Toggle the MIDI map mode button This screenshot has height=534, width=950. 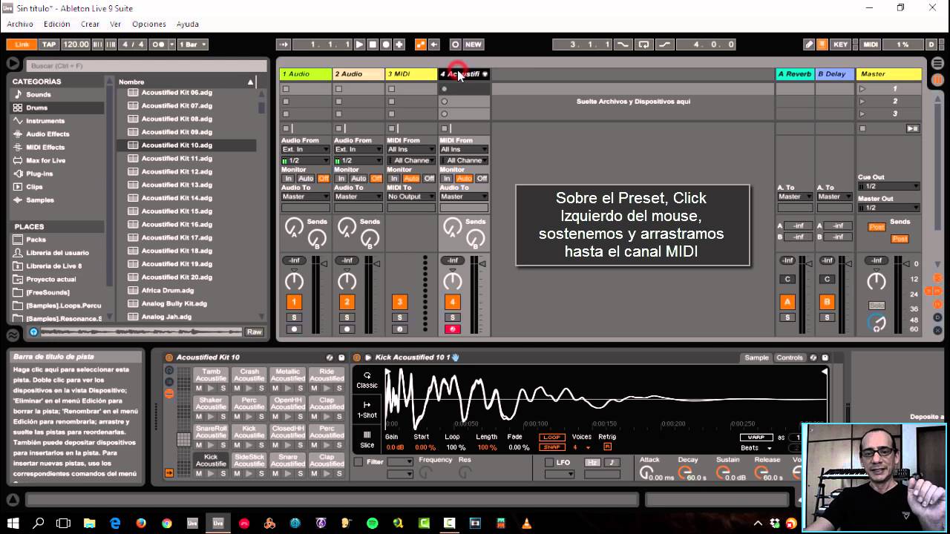pyautogui.click(x=871, y=44)
